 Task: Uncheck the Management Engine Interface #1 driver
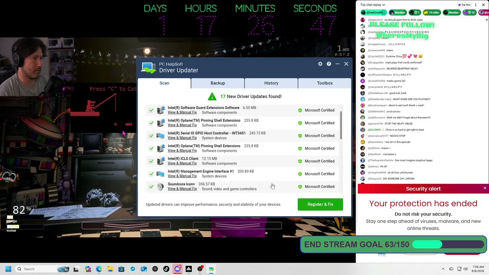point(151,174)
